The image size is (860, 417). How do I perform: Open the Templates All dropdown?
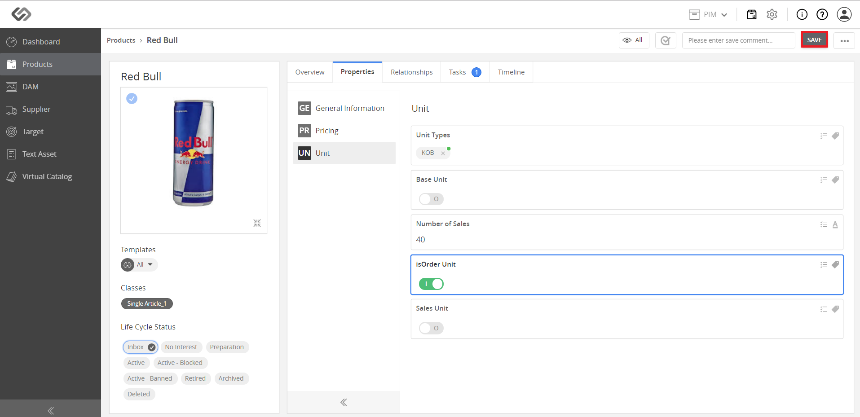coord(139,264)
